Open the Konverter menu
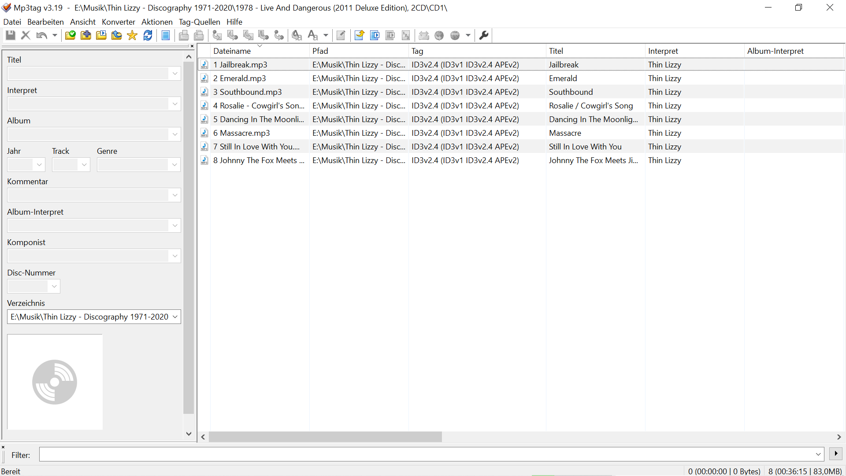This screenshot has height=476, width=846. 119,22
